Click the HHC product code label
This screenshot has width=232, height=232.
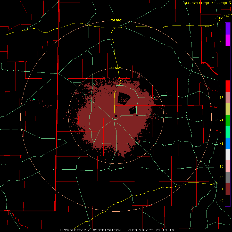coord(226,15)
